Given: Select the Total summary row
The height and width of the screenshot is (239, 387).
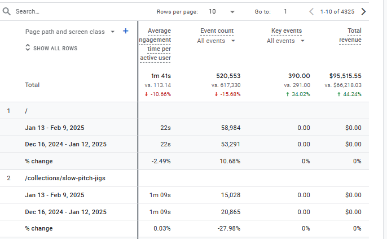Looking at the screenshot, I should point(32,85).
